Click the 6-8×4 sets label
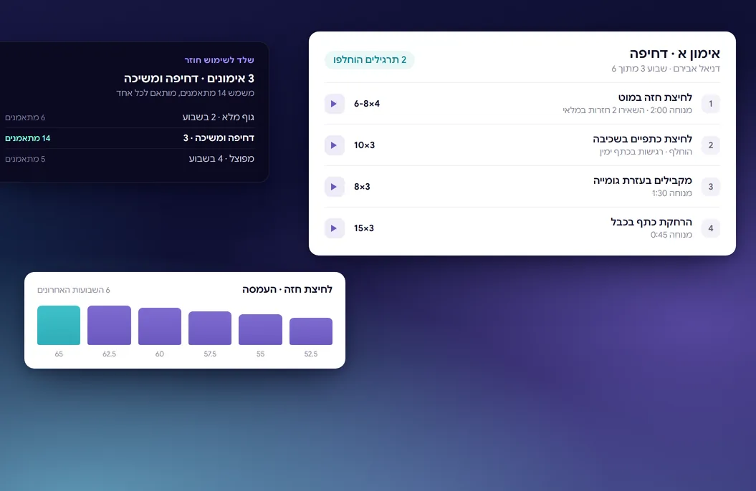Image resolution: width=756 pixels, height=491 pixels. [x=367, y=104]
